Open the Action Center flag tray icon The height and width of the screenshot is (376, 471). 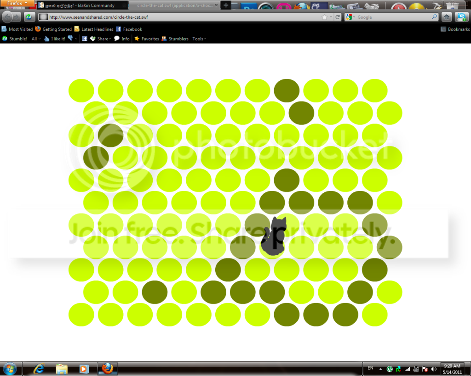click(425, 369)
